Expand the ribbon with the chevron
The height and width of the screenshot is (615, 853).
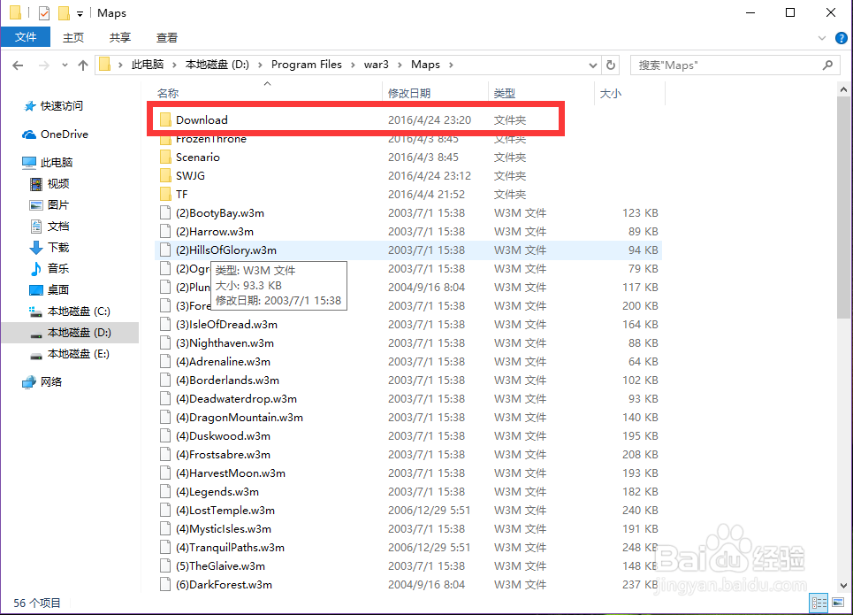(821, 38)
